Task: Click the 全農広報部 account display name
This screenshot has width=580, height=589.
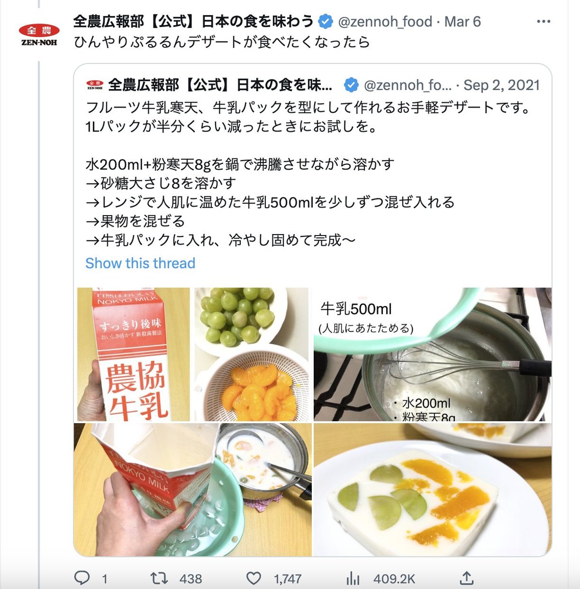Action: [194, 22]
